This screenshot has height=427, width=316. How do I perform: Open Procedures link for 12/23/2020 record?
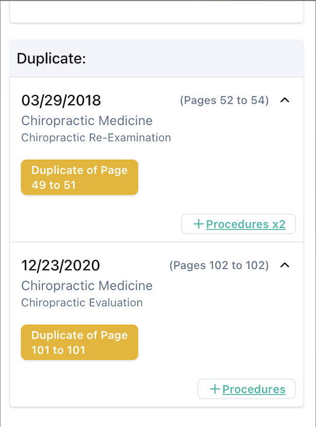point(254,389)
